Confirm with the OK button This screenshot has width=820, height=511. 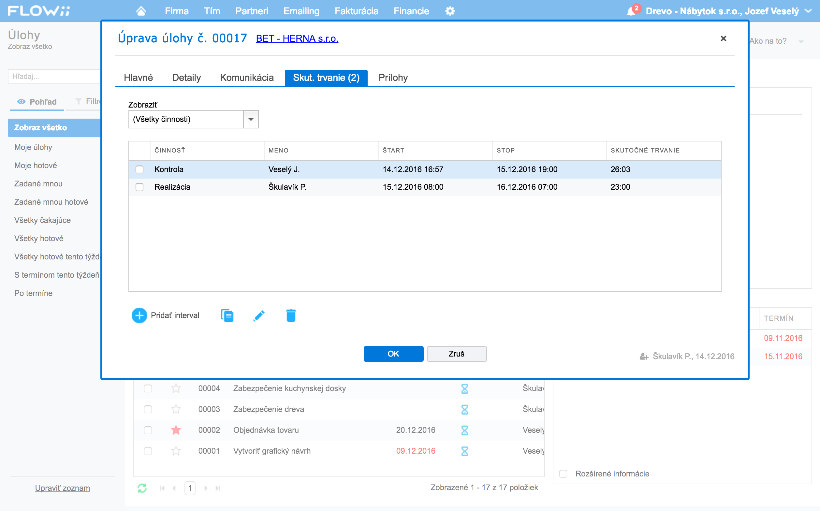pos(393,354)
